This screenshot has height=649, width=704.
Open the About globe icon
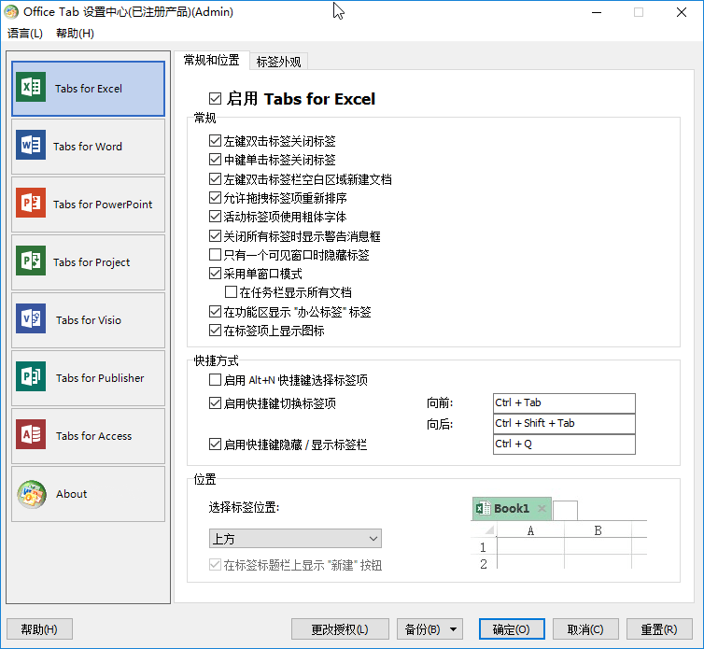32,494
